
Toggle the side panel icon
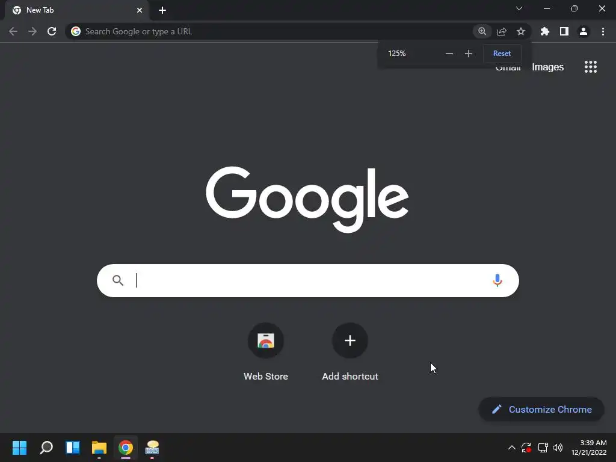click(564, 31)
